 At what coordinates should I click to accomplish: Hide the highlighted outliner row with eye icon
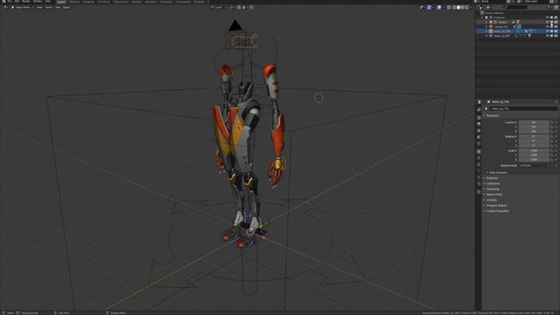547,31
